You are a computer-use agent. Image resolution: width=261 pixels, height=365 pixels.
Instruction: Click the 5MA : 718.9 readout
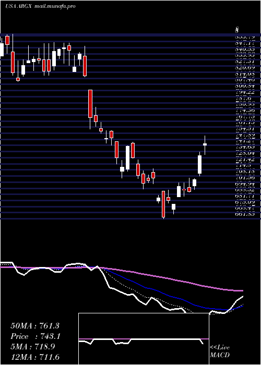point(33,347)
